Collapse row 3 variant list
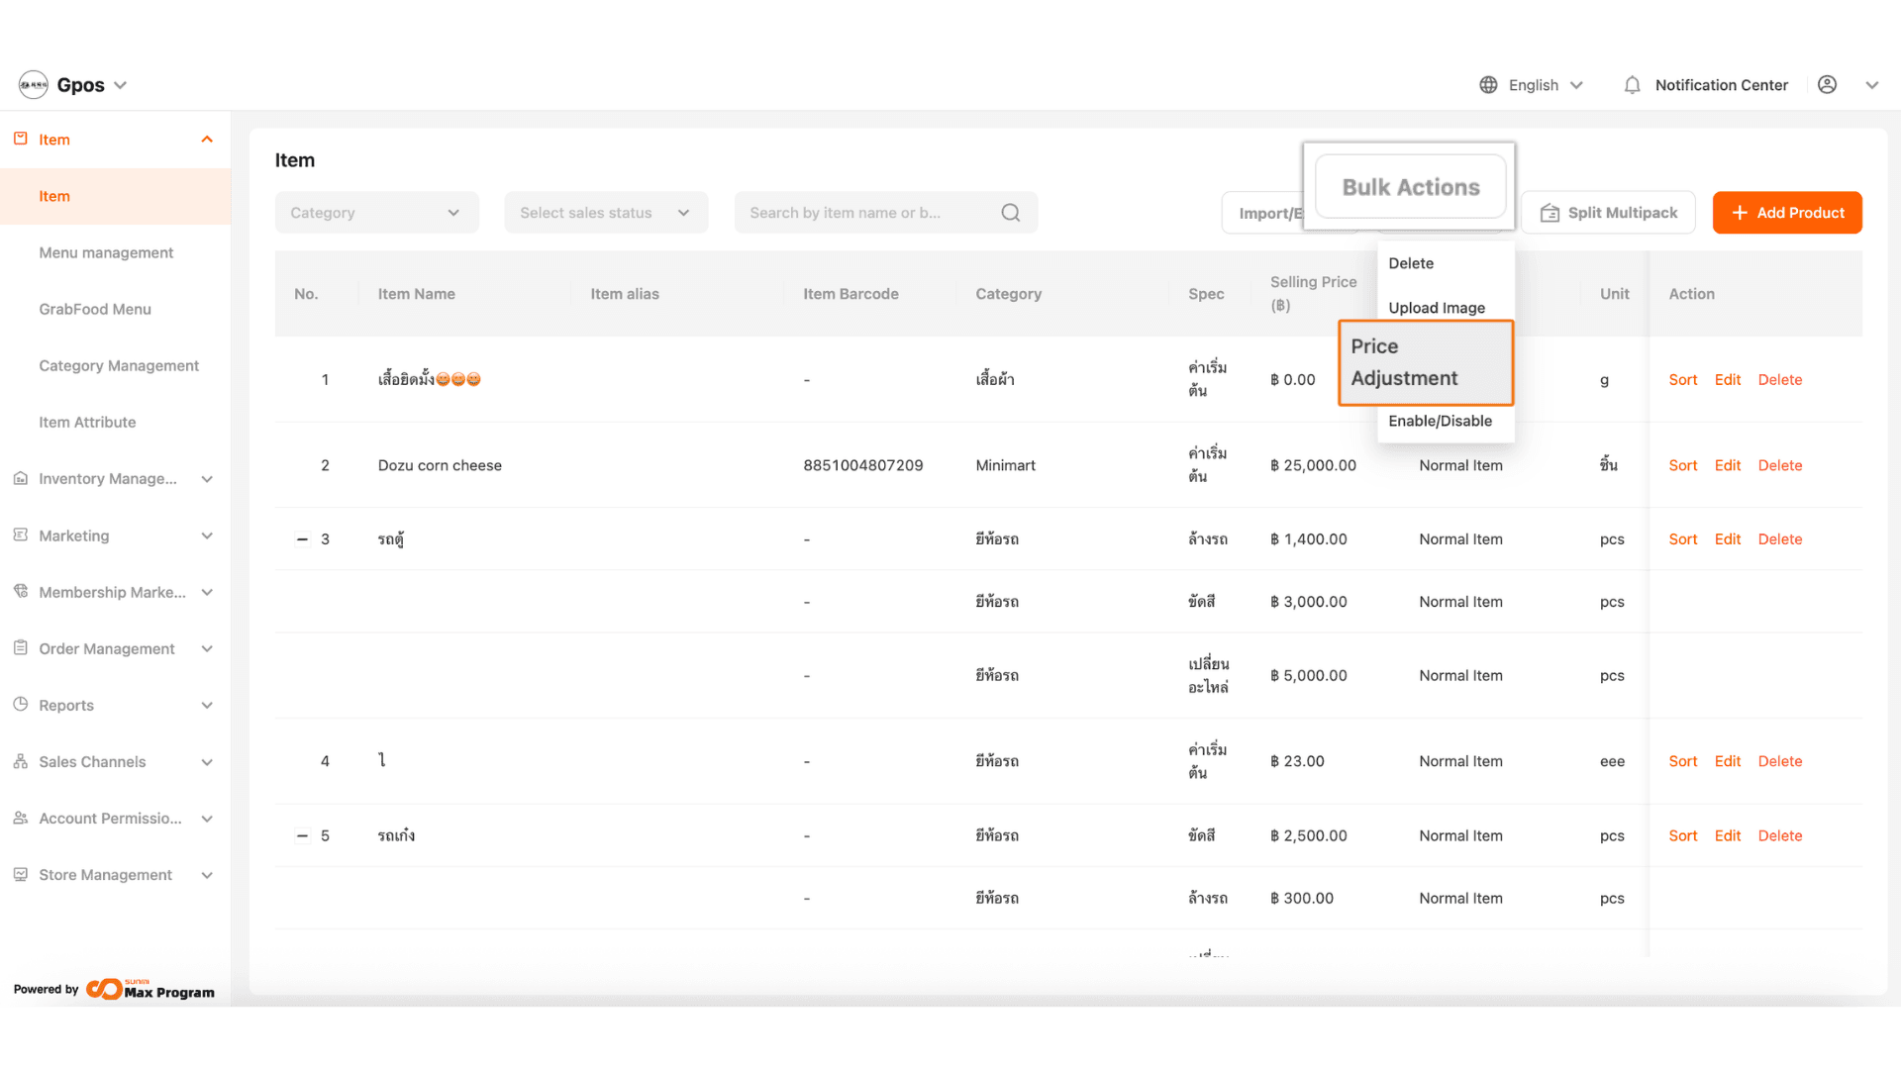 (302, 539)
